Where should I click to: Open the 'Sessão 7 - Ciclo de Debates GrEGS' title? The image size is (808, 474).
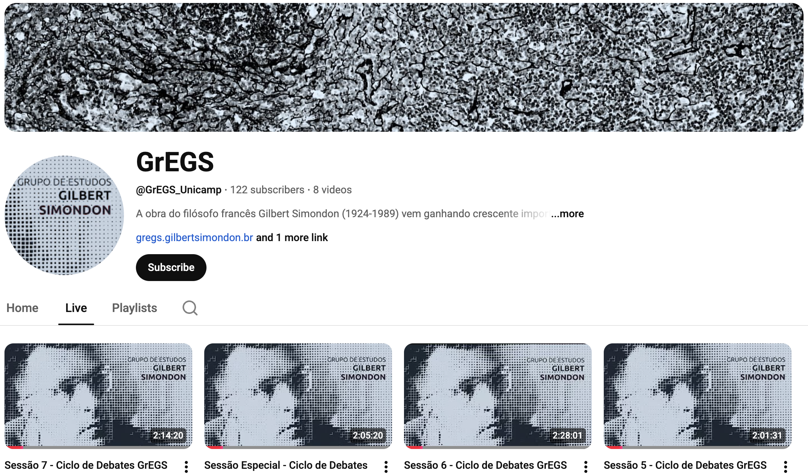(x=86, y=465)
